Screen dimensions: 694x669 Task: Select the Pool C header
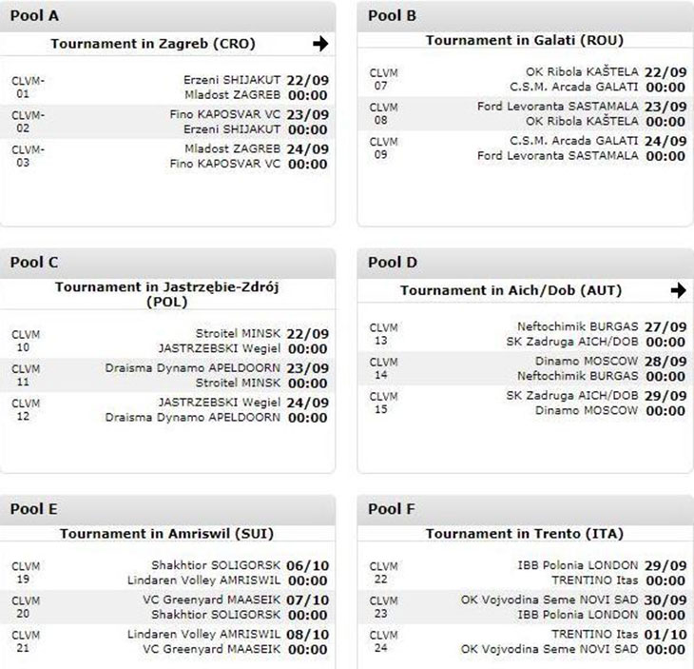click(167, 263)
